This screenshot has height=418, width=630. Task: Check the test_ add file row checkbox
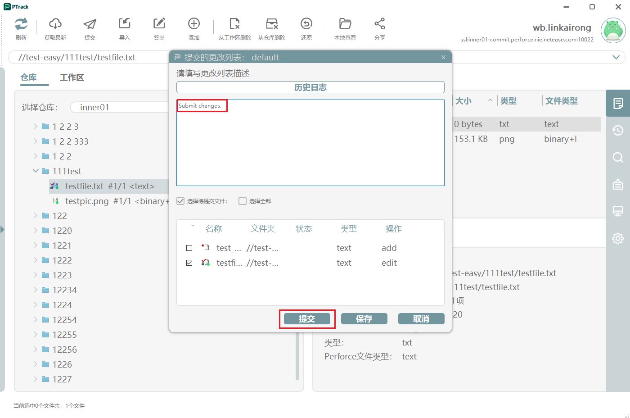(189, 248)
